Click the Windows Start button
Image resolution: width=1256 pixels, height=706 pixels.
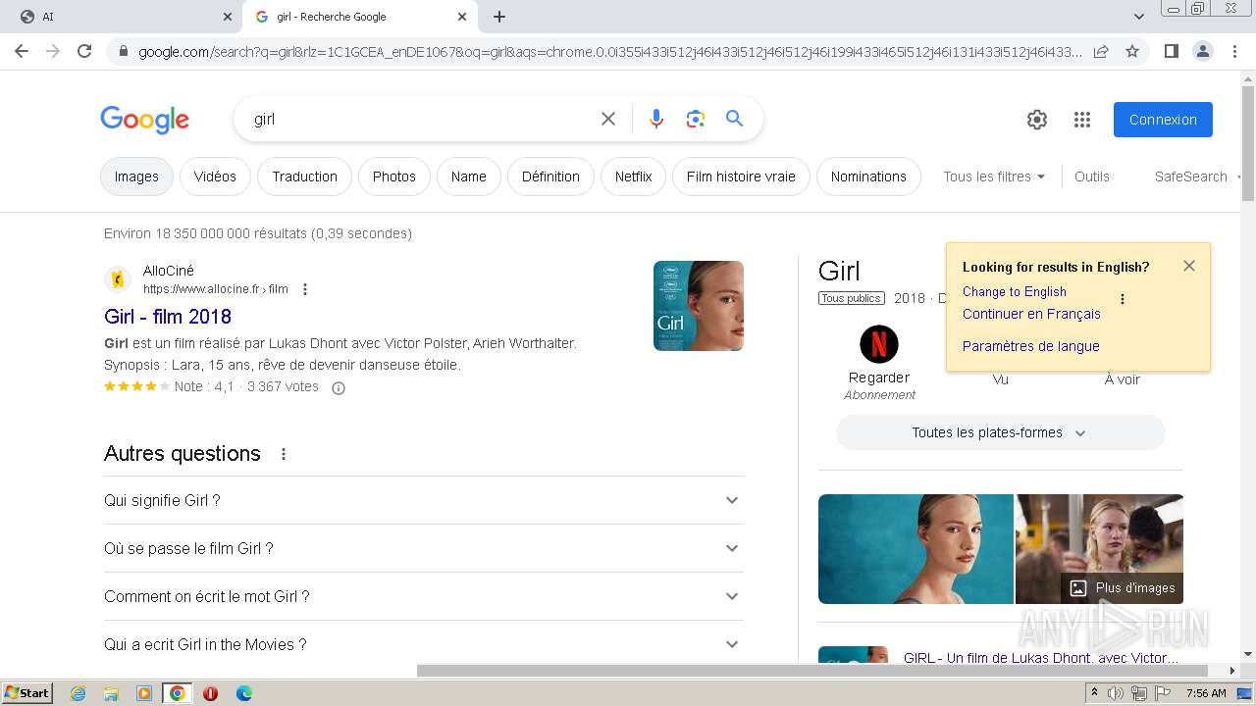(26, 693)
